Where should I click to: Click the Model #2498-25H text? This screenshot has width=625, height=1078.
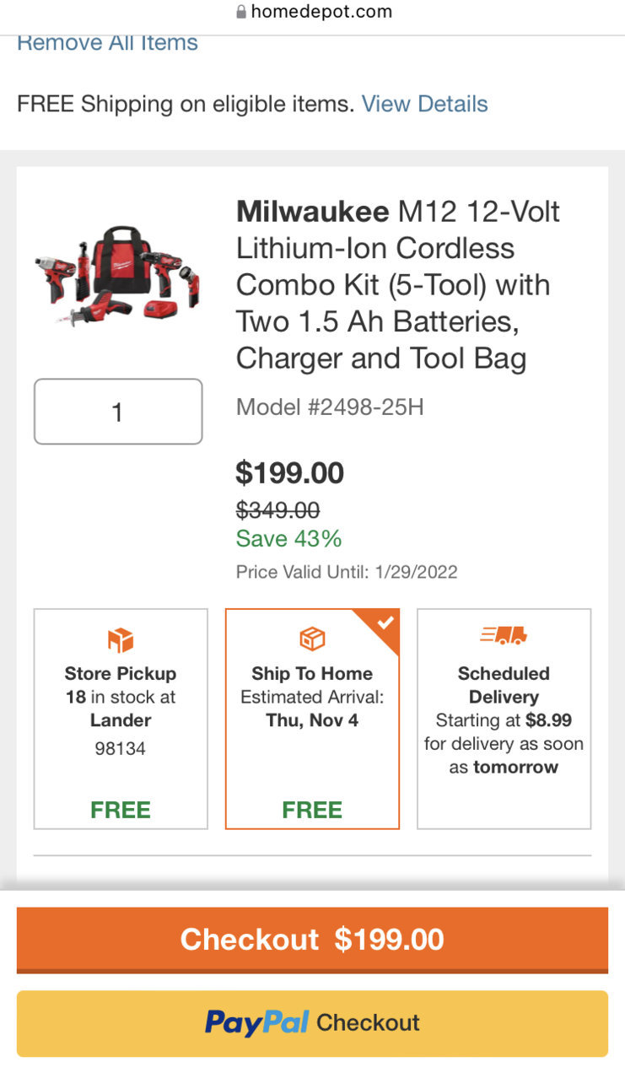tap(330, 407)
